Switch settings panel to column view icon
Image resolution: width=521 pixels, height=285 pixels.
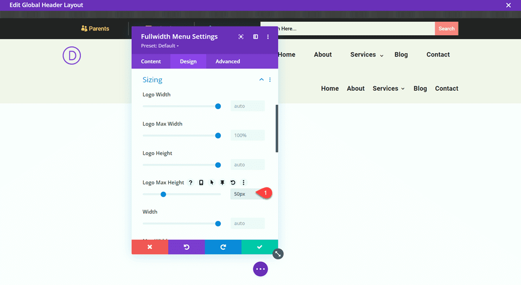(x=256, y=37)
